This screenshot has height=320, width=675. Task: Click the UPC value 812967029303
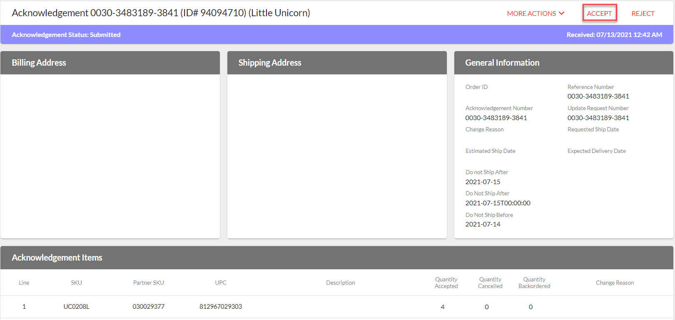[x=221, y=307]
